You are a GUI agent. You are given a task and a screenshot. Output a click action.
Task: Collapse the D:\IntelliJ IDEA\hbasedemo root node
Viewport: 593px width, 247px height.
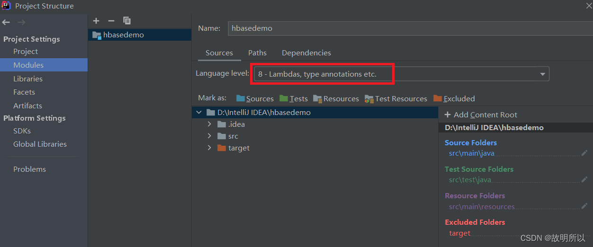(x=198, y=113)
